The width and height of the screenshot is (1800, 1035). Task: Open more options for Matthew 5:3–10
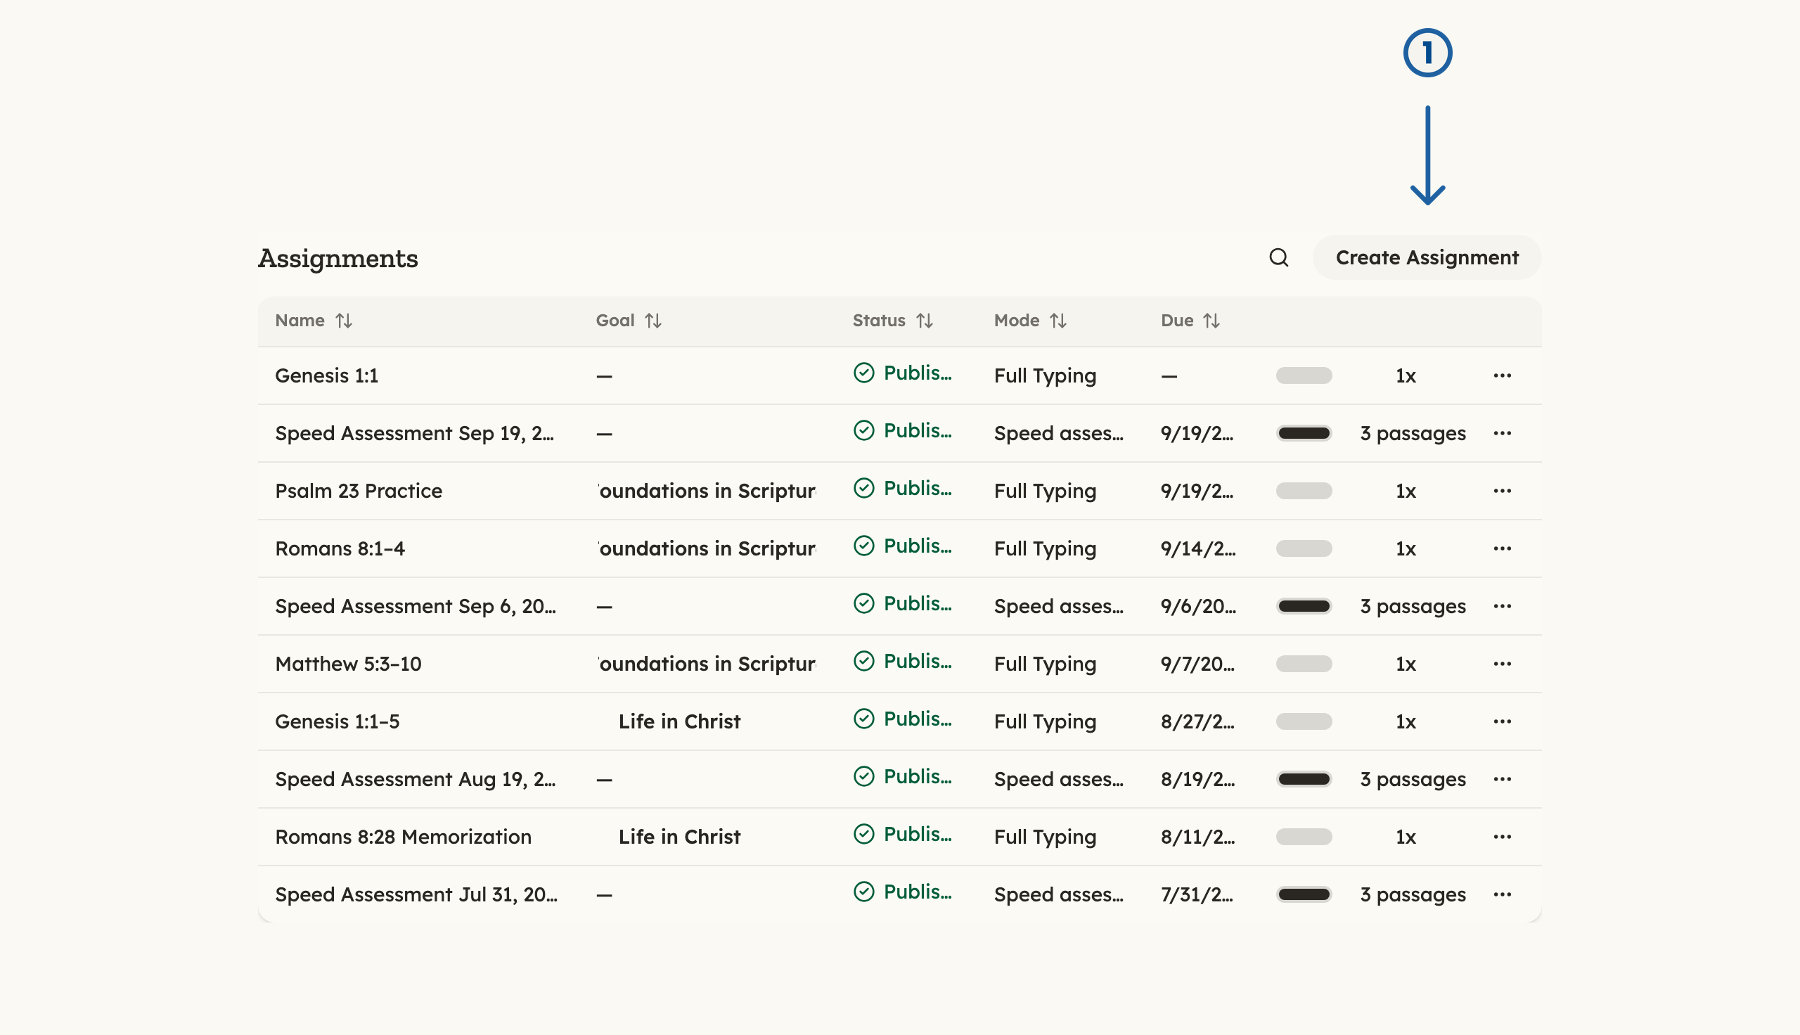coord(1503,663)
